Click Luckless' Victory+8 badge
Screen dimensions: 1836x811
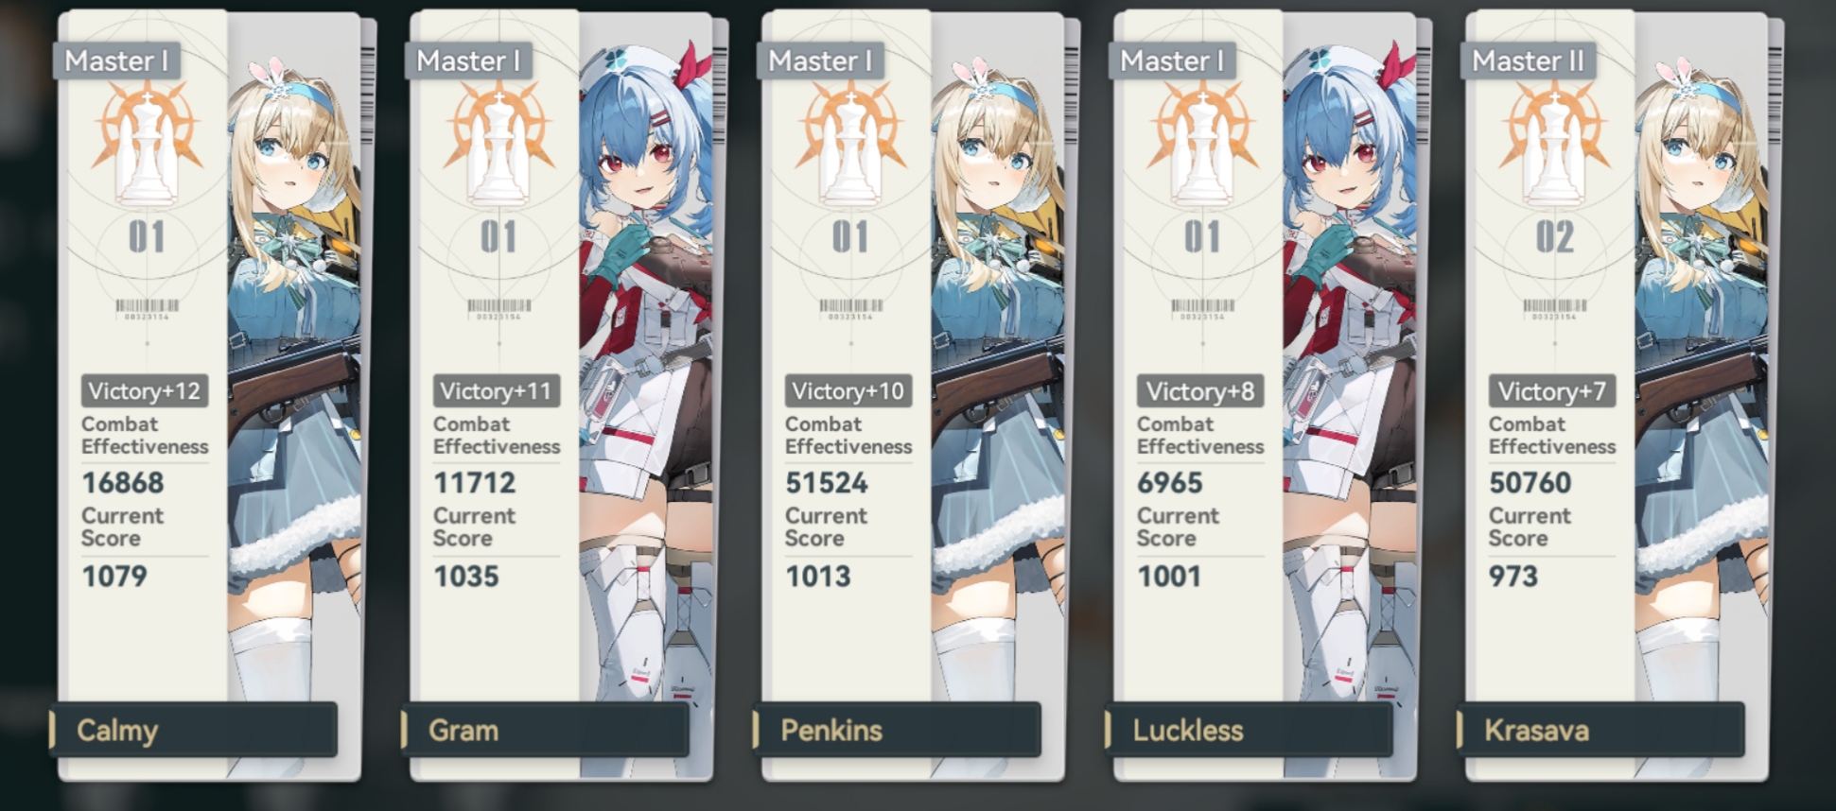[x=1199, y=391]
